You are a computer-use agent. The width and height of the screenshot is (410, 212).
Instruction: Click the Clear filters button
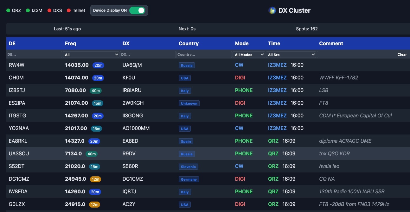point(402,54)
